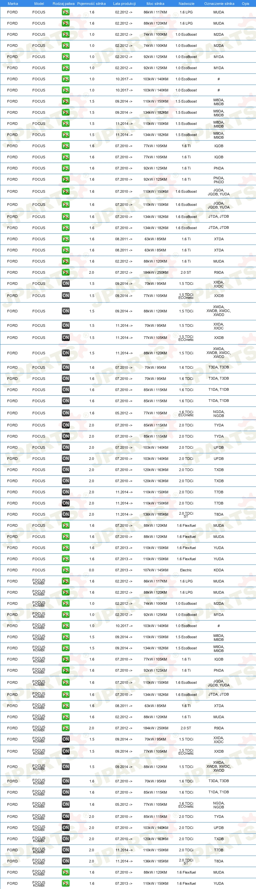Click XXDA, XXDC code in FOCUS KOMBI row
This screenshot has width=256, height=889.
click(x=218, y=740)
